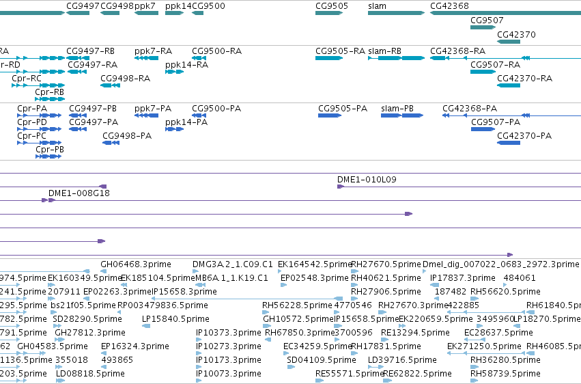Click EST MB6A.1_1.K19.C1
Viewport: 581px width, 384px height.
(x=231, y=278)
